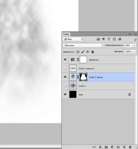Viewport: 138px width, 149px height.
Task: Lock layer position move icon
Action: point(88,52)
